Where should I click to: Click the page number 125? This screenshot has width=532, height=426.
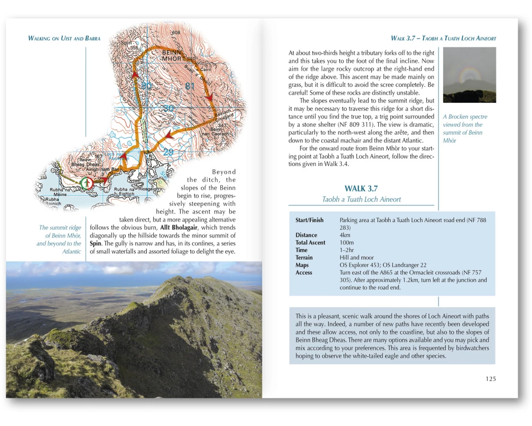tap(490, 379)
